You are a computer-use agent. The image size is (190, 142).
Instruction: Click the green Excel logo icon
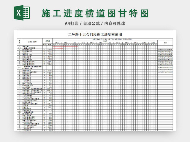click(x=22, y=13)
